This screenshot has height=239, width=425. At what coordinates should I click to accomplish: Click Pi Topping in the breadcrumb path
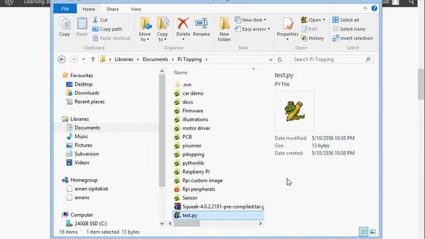[x=189, y=59]
